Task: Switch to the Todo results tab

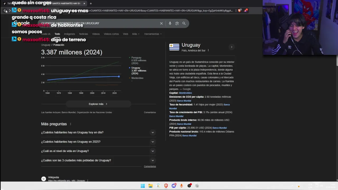Action: pyautogui.click(x=57, y=34)
